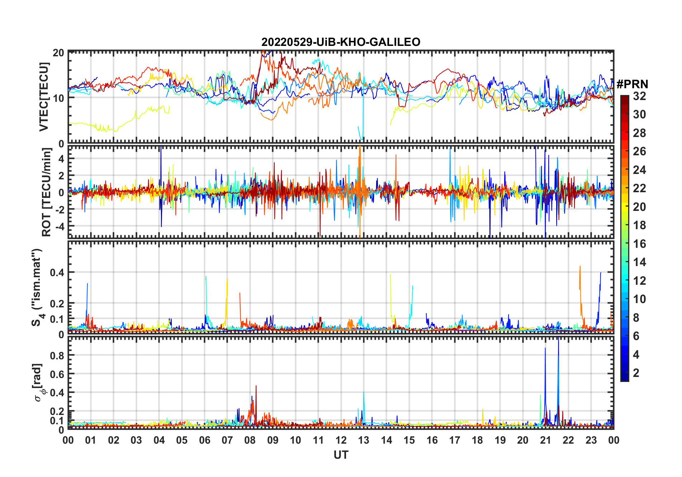Click the S4 ("ism.mat") y-axis label

tap(38, 287)
